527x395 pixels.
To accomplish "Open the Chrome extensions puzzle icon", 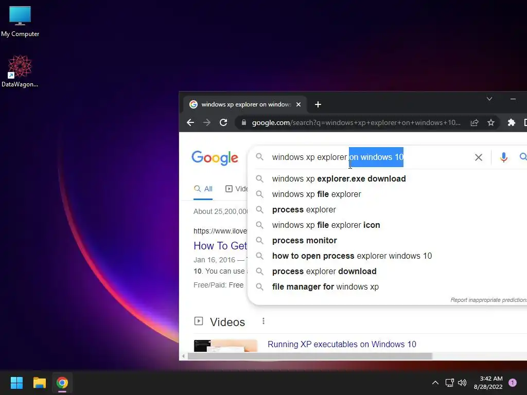I will (x=511, y=122).
